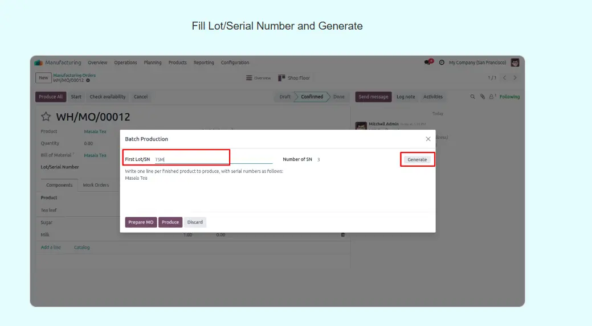Switch to the Work Orders tab
592x326 pixels.
click(96, 185)
